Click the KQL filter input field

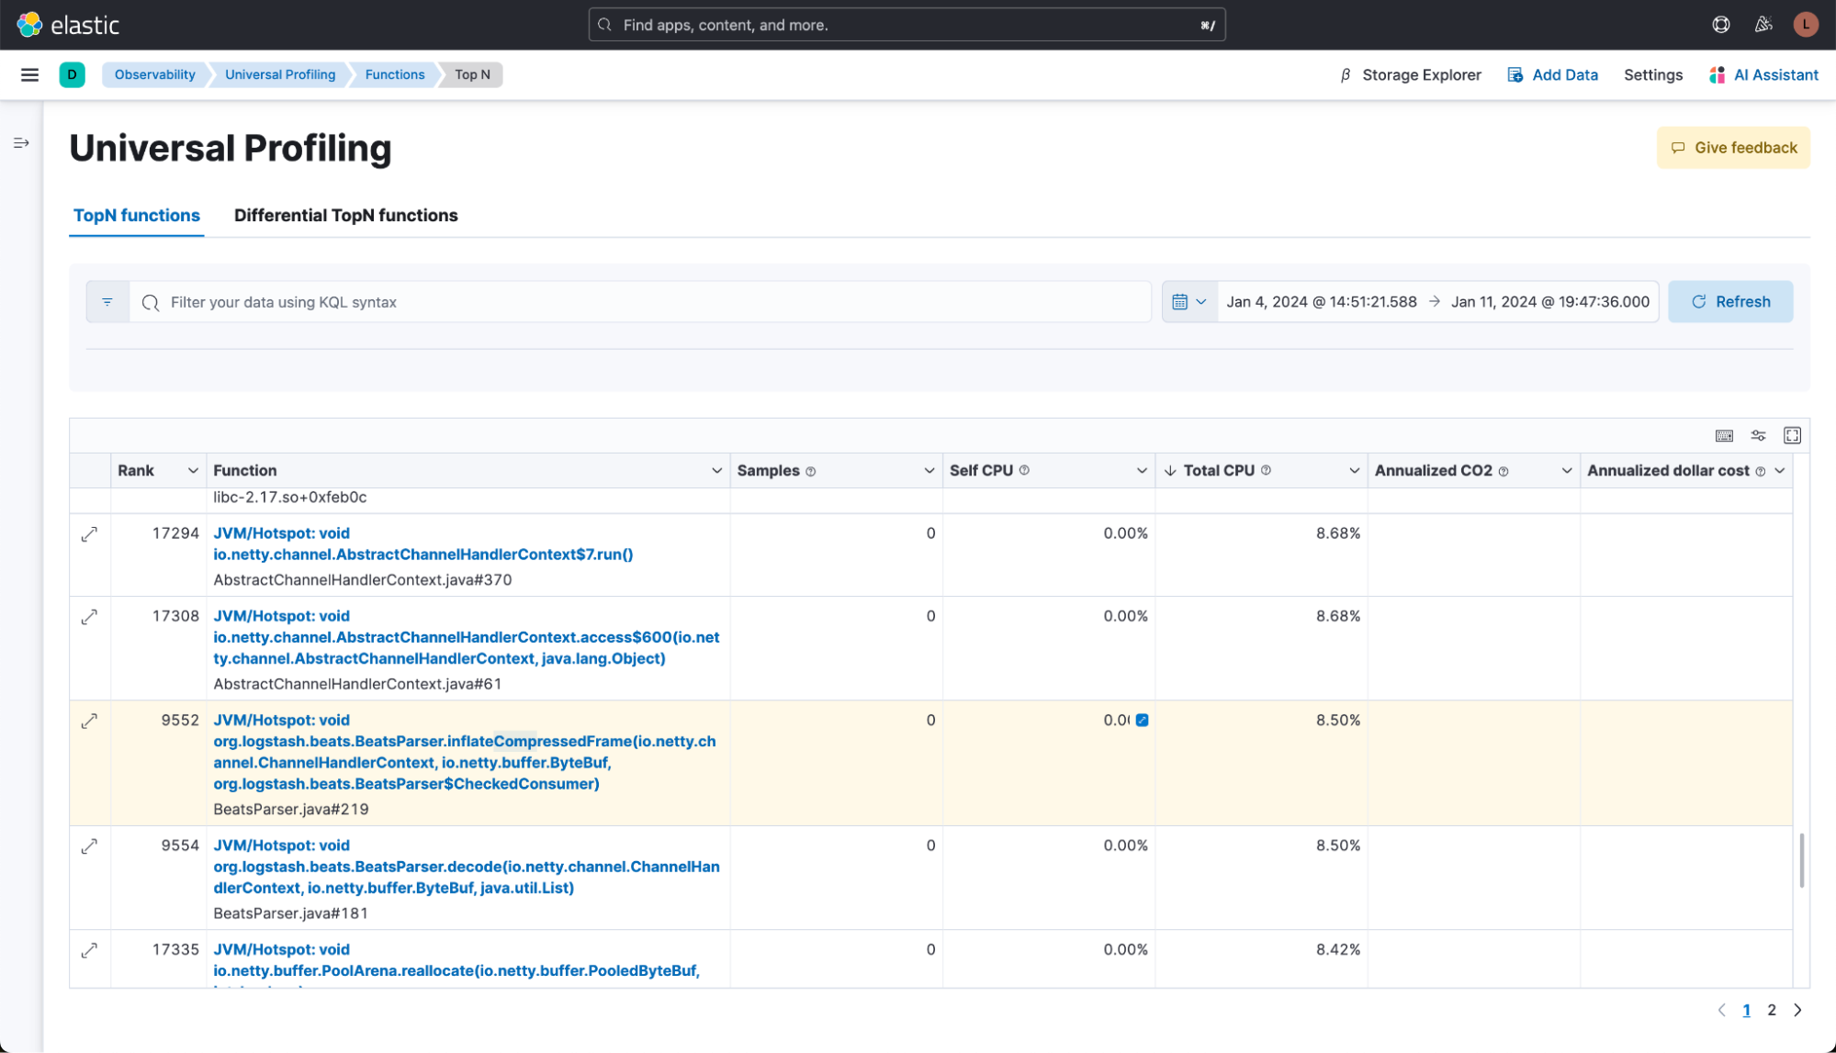(x=643, y=302)
